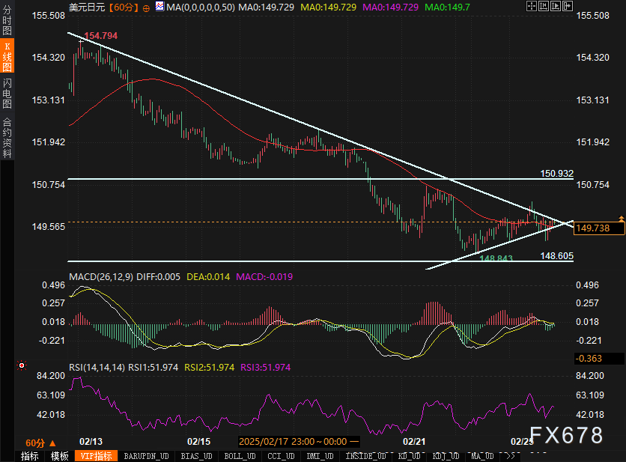Click the small circle icon left of RSI

21,366
